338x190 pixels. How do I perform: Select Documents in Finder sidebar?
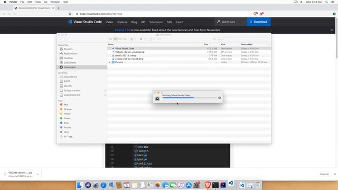[70, 63]
